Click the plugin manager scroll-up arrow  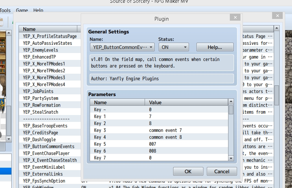tap(277, 28)
